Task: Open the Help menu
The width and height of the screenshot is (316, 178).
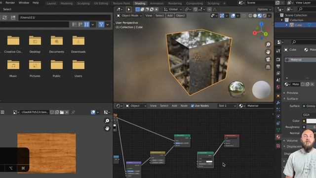Action: [x=36, y=3]
